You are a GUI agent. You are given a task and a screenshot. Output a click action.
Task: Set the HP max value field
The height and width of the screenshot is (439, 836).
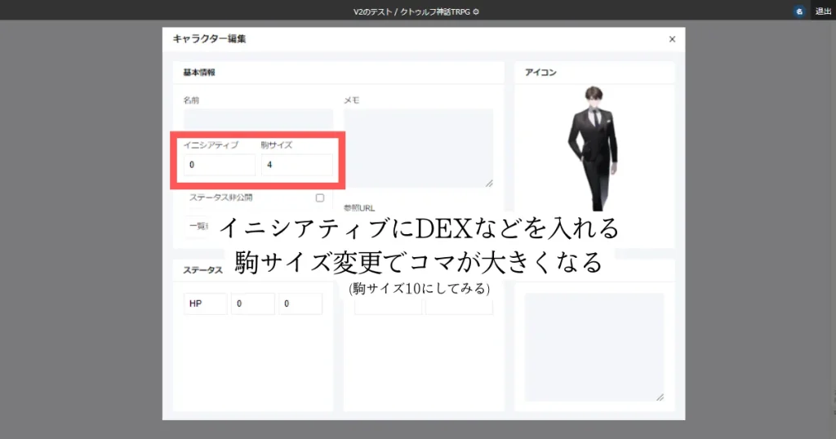300,304
